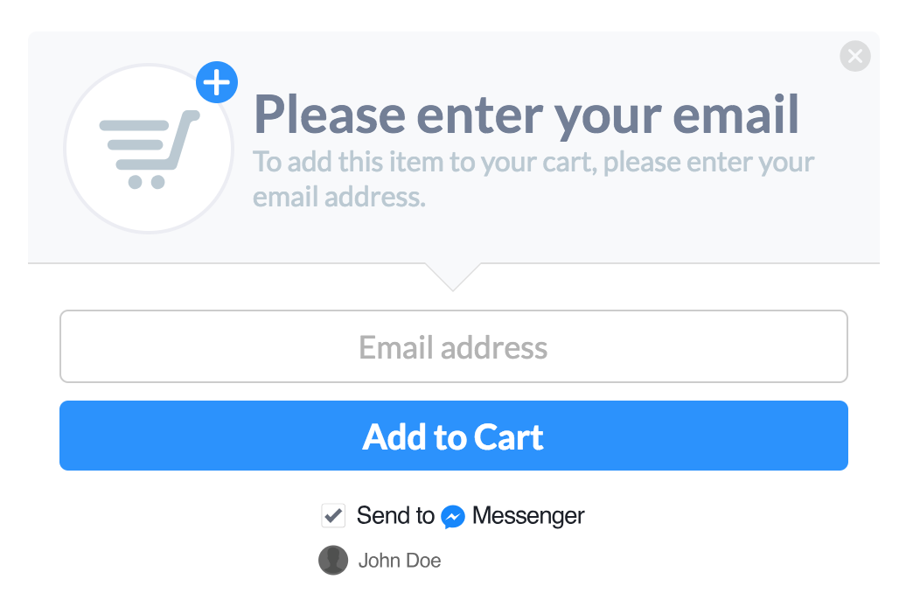Viewport: 899px width, 607px height.
Task: Click the checkmark inside the Messenger checkbox
Action: coord(333,516)
